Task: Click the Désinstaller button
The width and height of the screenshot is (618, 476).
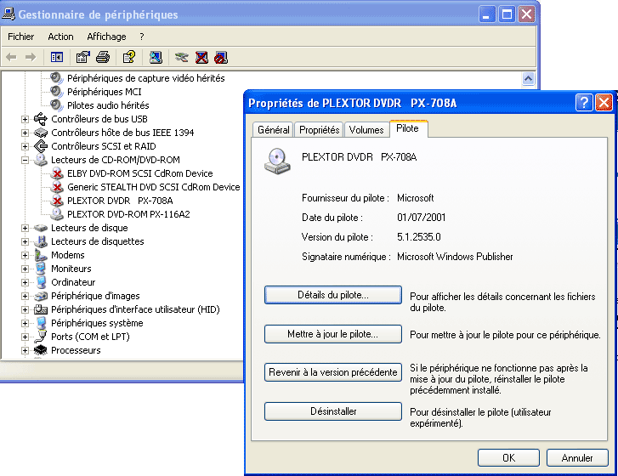Action: coord(333,411)
